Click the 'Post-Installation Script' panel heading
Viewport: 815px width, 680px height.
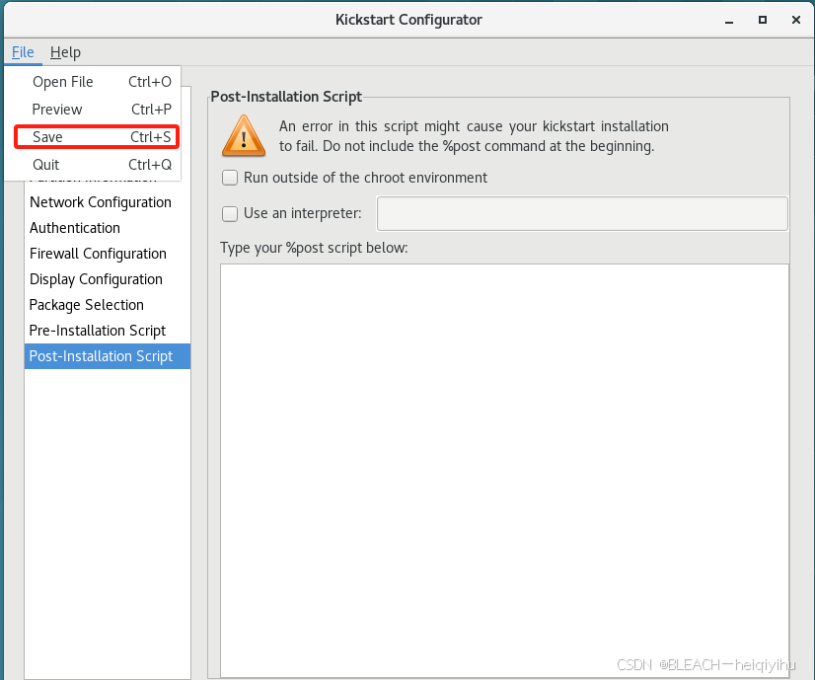tap(286, 97)
